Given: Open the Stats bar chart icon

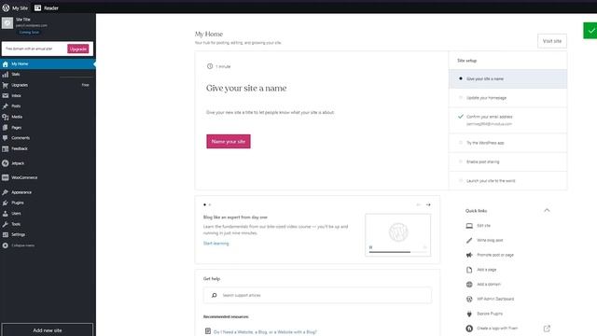Looking at the screenshot, I should [x=6, y=75].
